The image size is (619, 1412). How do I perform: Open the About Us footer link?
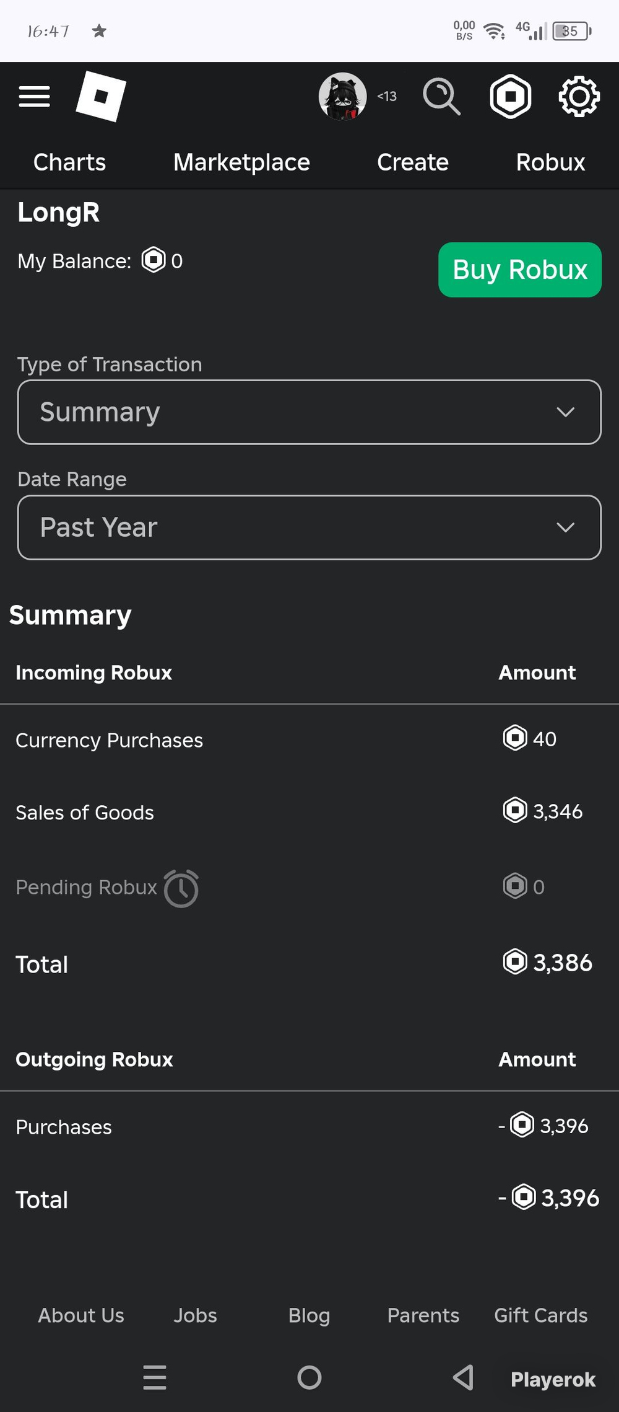tap(81, 1315)
